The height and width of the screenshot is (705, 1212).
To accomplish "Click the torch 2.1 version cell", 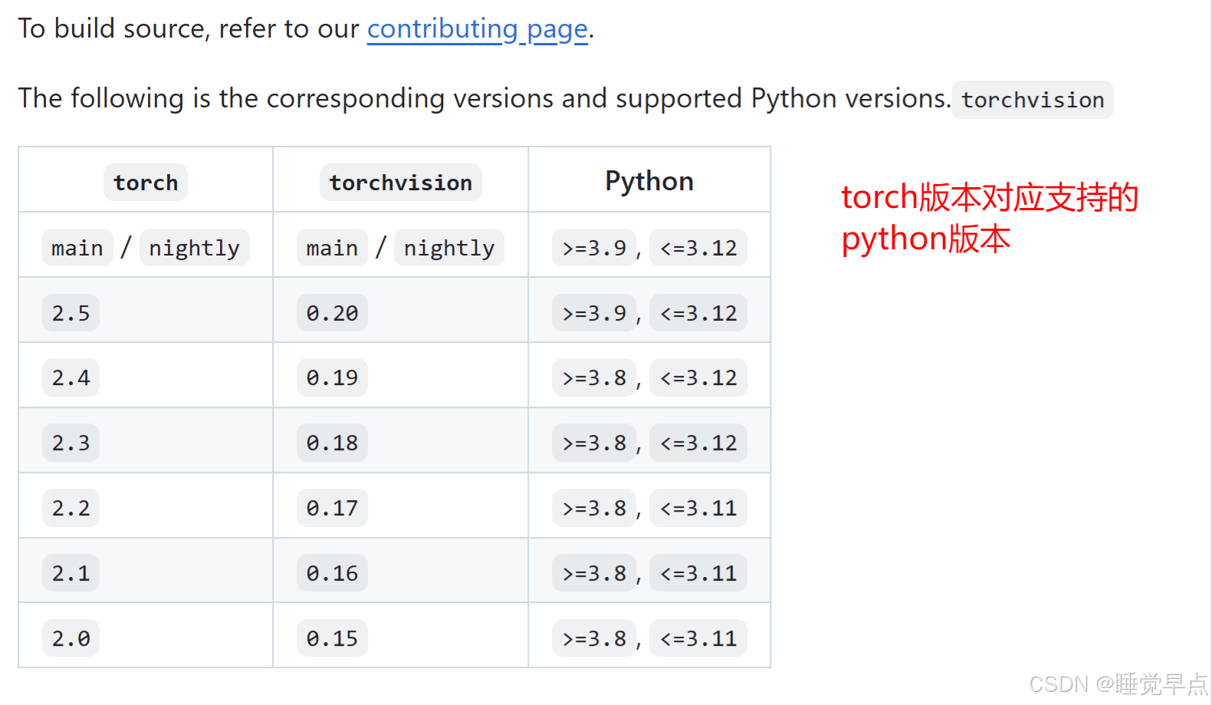I will (71, 573).
